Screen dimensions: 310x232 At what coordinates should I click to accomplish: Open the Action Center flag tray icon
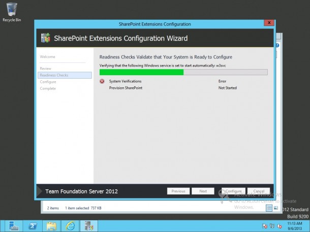[x=265, y=226]
